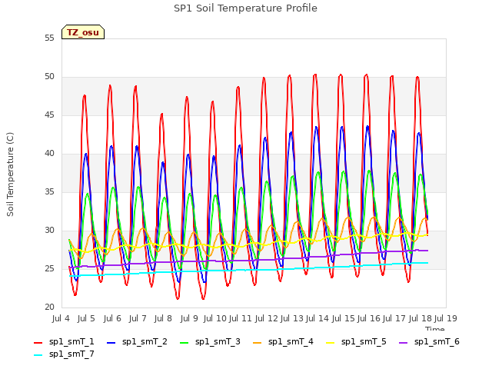Click the Jul 15 x-axis tick label

343,318
